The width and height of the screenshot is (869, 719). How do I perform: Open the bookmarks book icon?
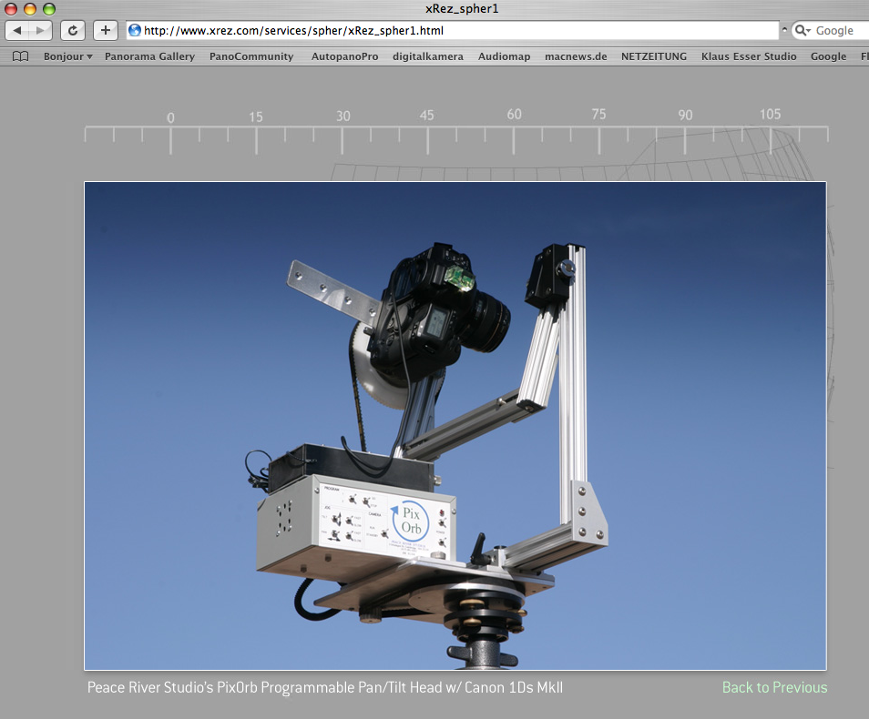20,56
